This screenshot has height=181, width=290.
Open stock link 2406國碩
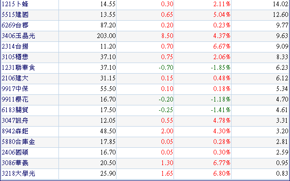click(x=15, y=152)
